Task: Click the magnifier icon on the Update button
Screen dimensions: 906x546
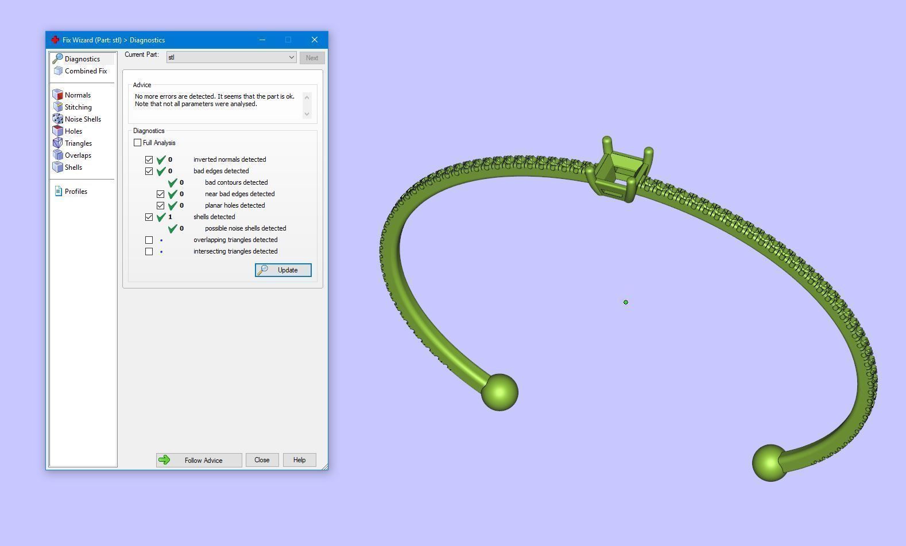Action: tap(262, 270)
